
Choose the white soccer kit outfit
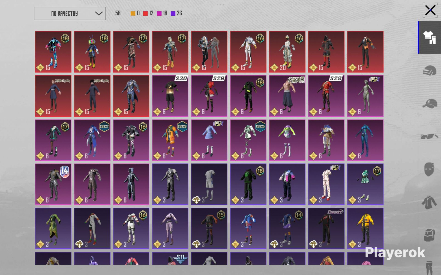pyautogui.click(x=209, y=184)
